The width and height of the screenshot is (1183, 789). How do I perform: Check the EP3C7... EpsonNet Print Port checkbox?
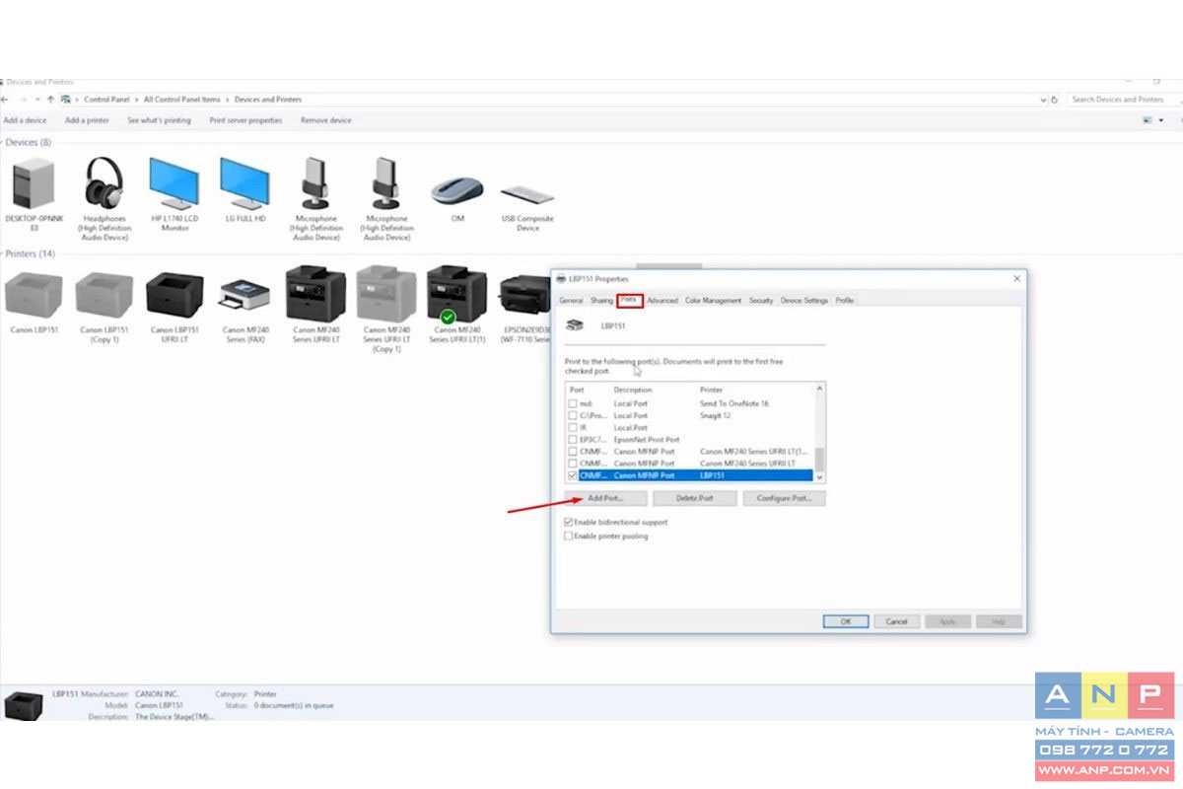point(573,439)
